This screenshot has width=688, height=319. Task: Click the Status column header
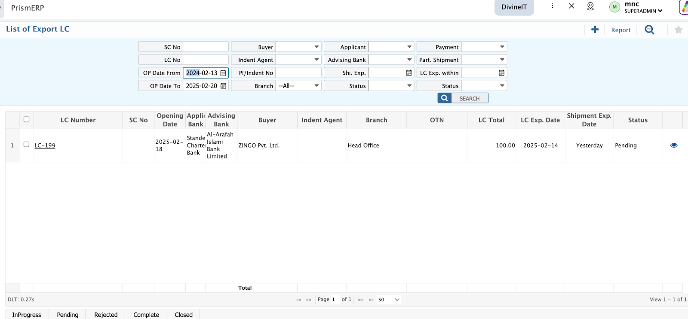(x=638, y=120)
